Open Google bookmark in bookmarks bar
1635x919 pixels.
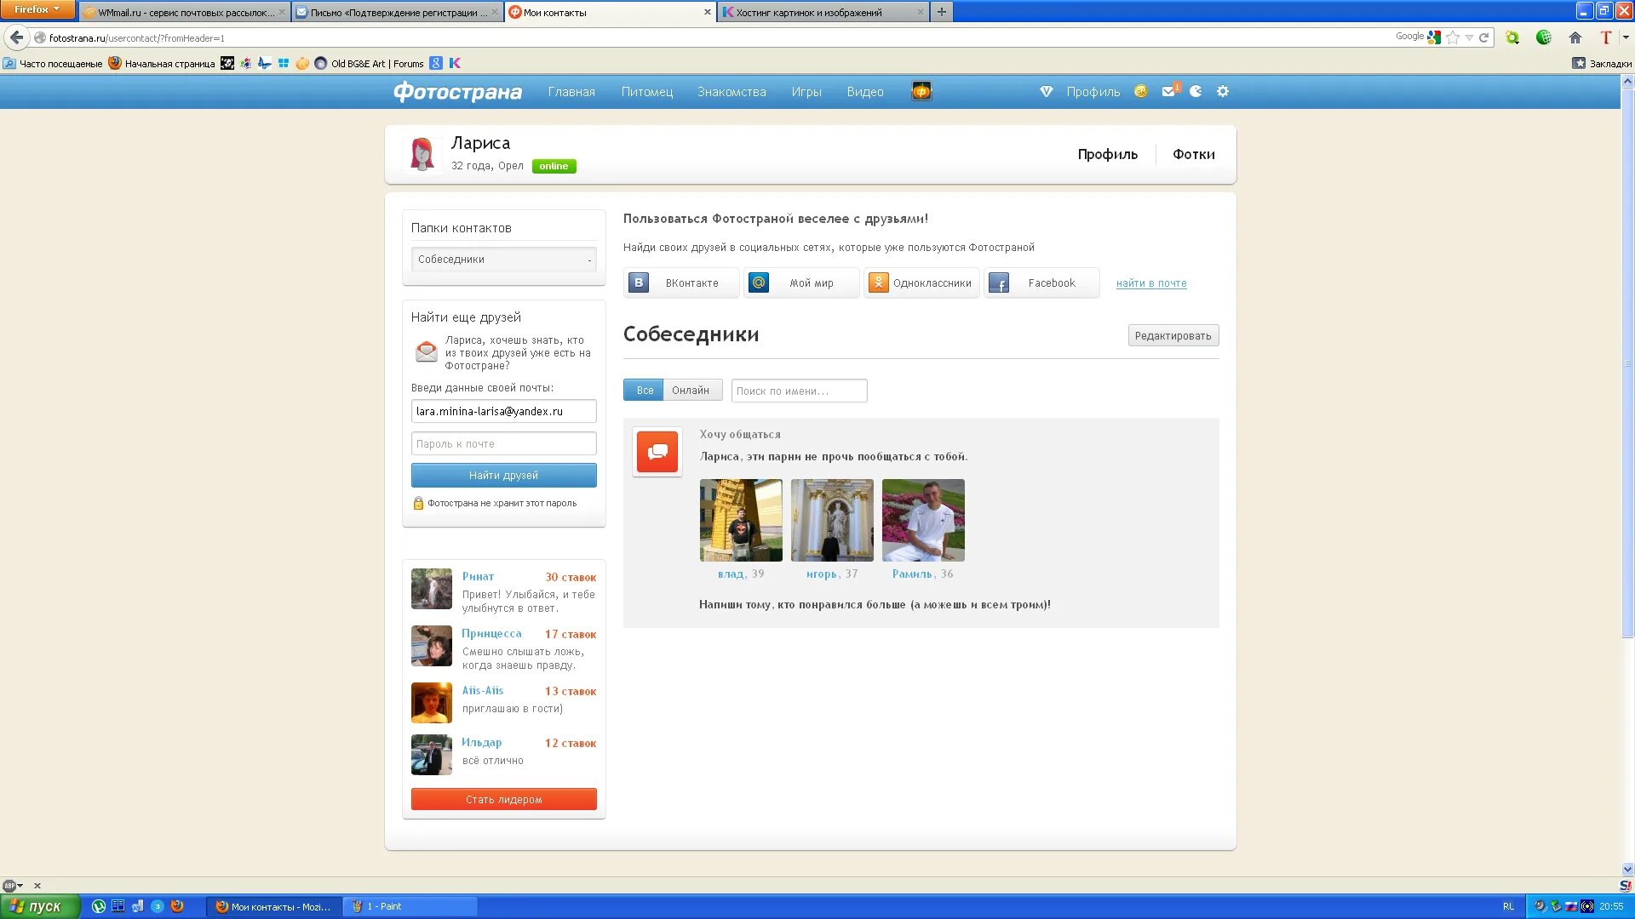click(x=436, y=63)
